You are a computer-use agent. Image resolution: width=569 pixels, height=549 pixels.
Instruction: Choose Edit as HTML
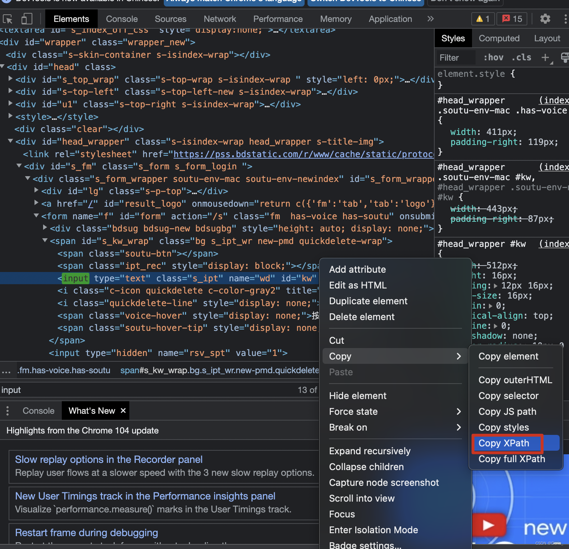395,285
